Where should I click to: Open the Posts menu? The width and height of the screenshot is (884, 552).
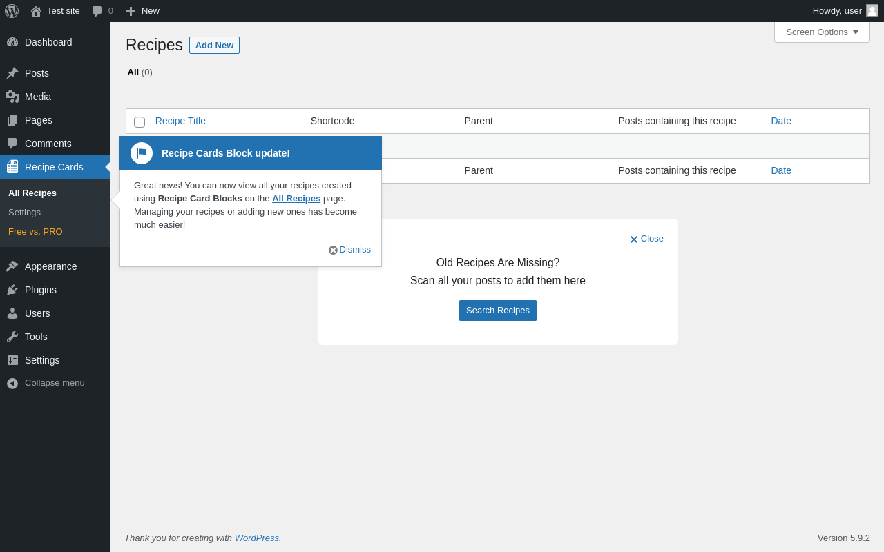(55, 73)
